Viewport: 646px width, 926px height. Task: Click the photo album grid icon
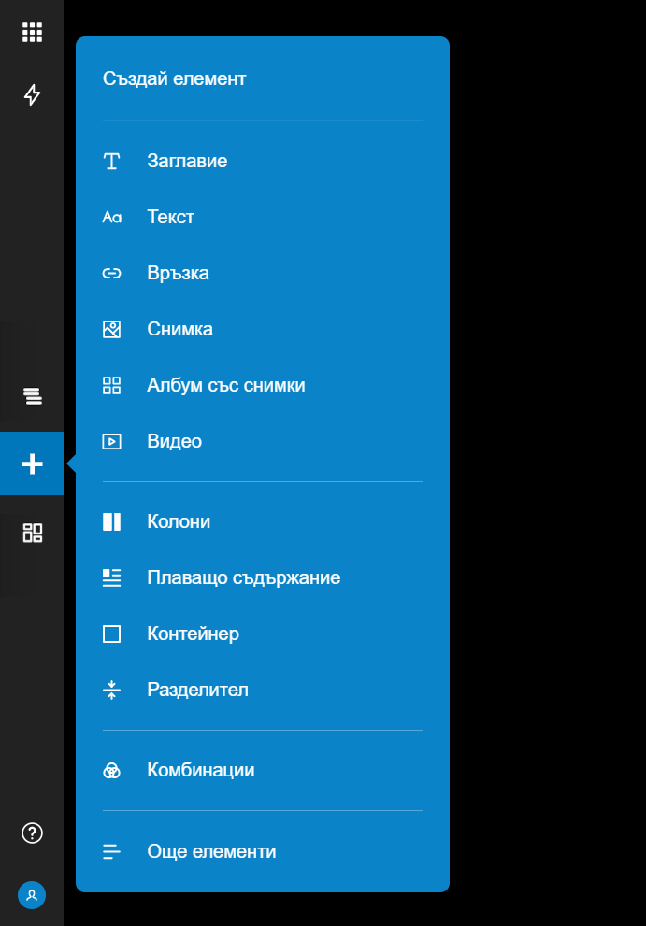point(111,385)
